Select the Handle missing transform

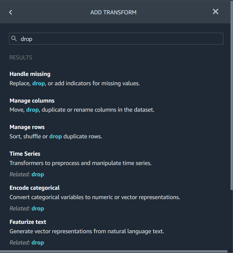point(30,74)
